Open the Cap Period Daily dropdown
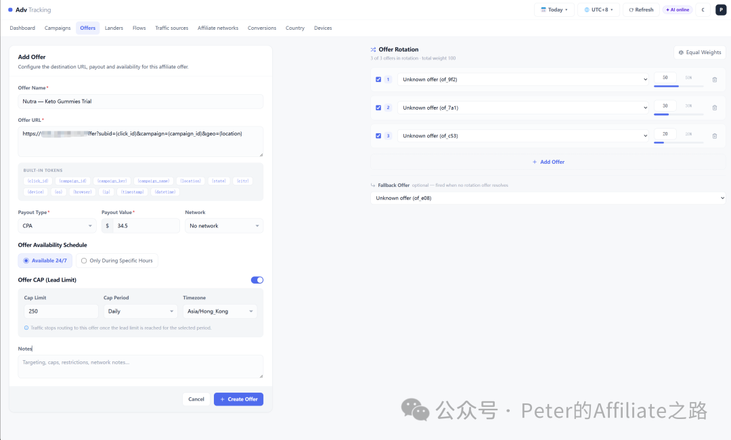Image resolution: width=731 pixels, height=440 pixels. click(140, 311)
